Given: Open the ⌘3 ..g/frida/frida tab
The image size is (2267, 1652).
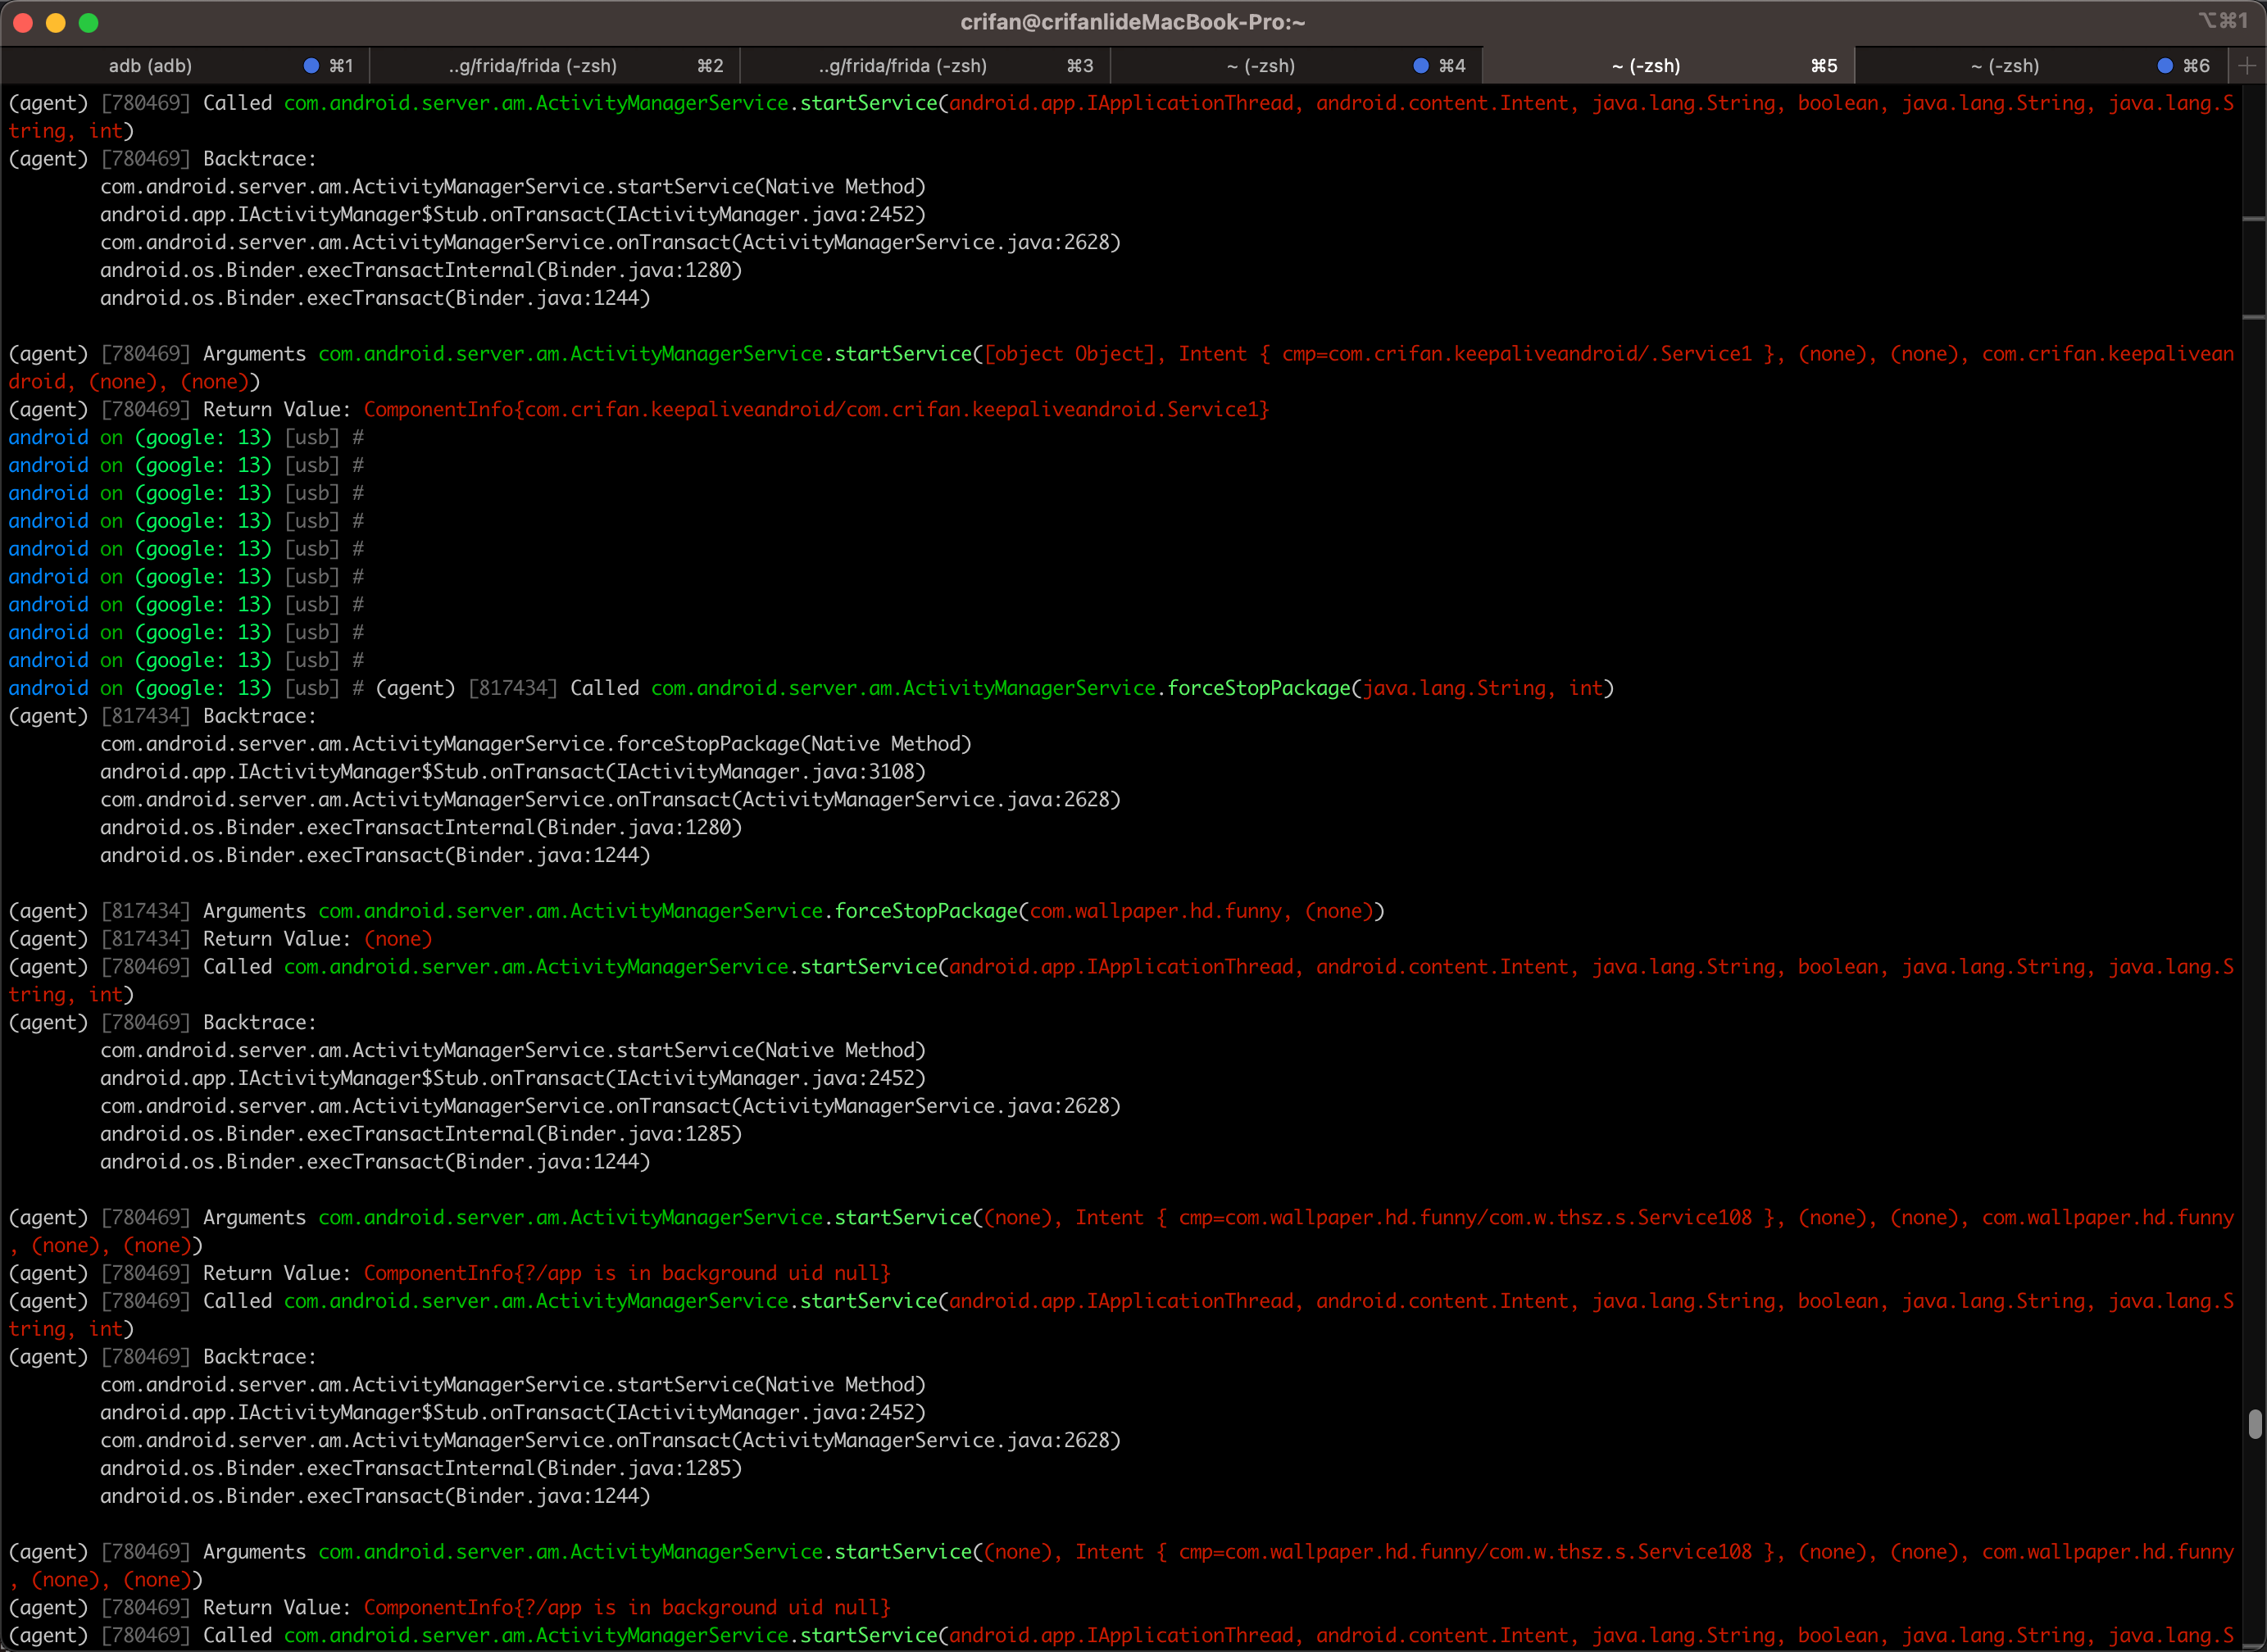Looking at the screenshot, I should click(925, 66).
